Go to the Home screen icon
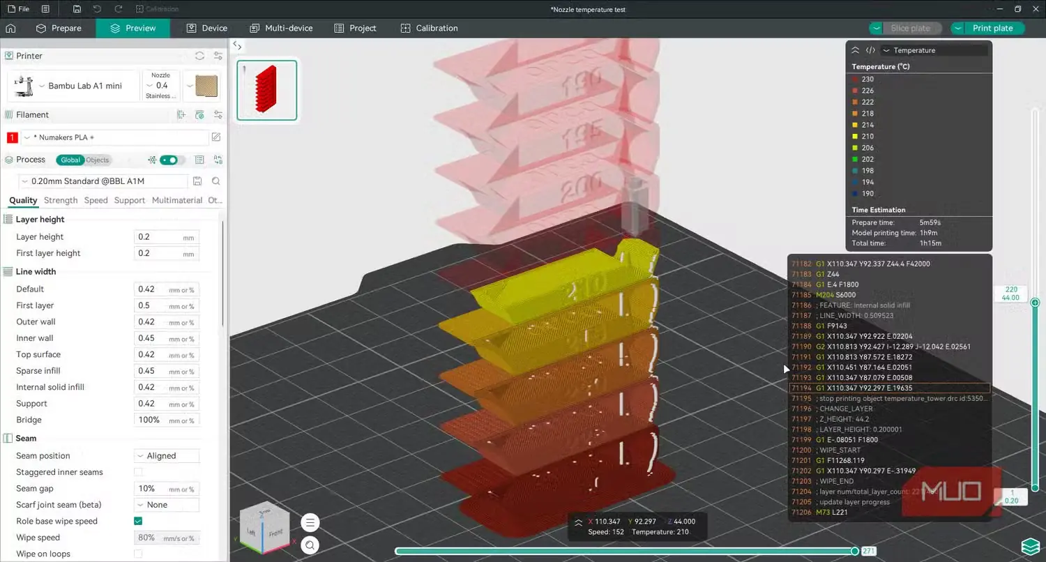Image resolution: width=1046 pixels, height=562 pixels. point(10,29)
